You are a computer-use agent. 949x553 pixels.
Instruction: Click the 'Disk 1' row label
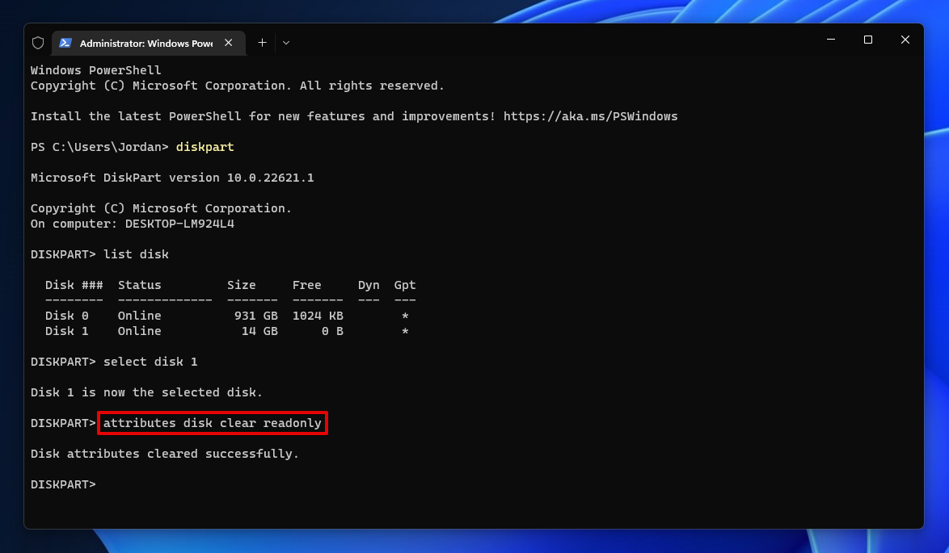coord(66,331)
